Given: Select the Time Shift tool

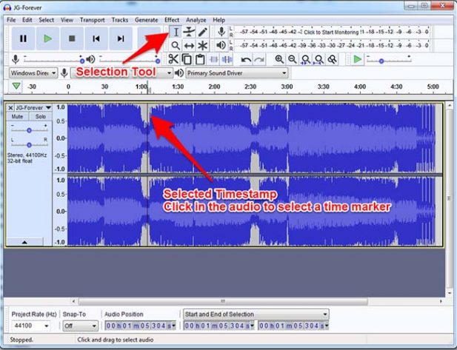Looking at the screenshot, I should 189,45.
